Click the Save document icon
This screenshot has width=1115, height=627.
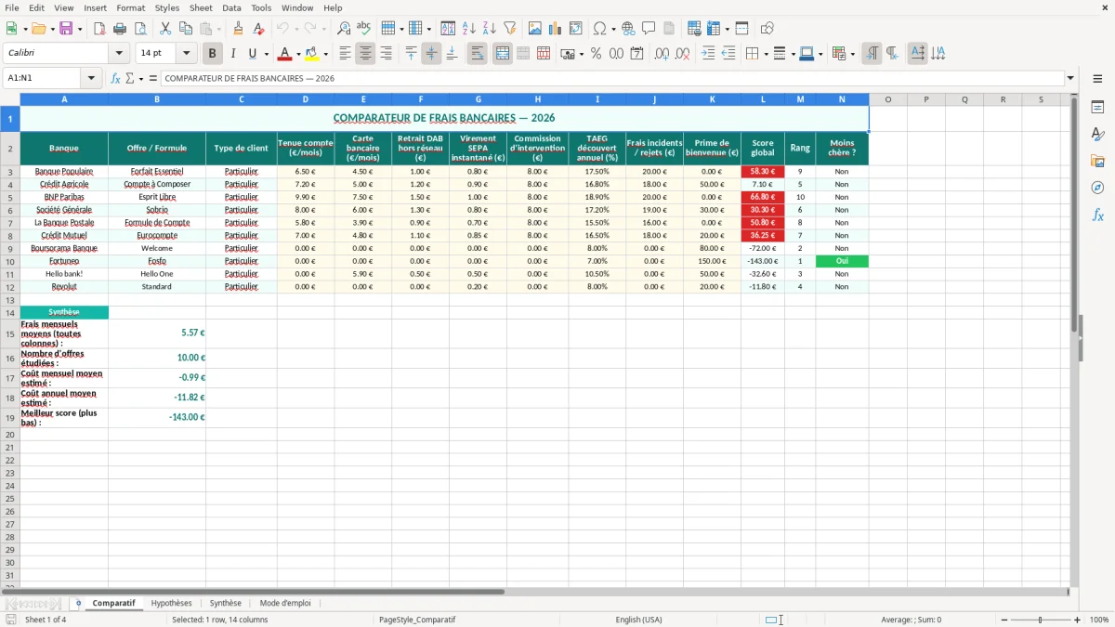click(x=66, y=29)
